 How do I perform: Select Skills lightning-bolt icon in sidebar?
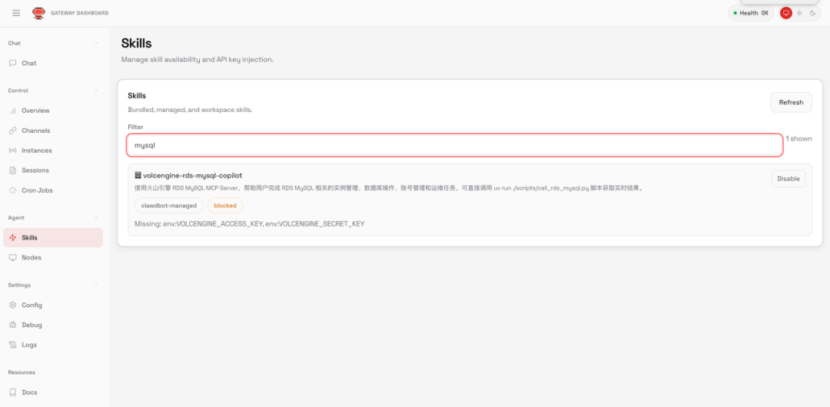click(13, 237)
